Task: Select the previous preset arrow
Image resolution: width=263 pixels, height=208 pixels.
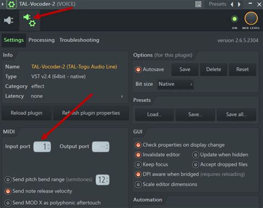Action: 232,4
